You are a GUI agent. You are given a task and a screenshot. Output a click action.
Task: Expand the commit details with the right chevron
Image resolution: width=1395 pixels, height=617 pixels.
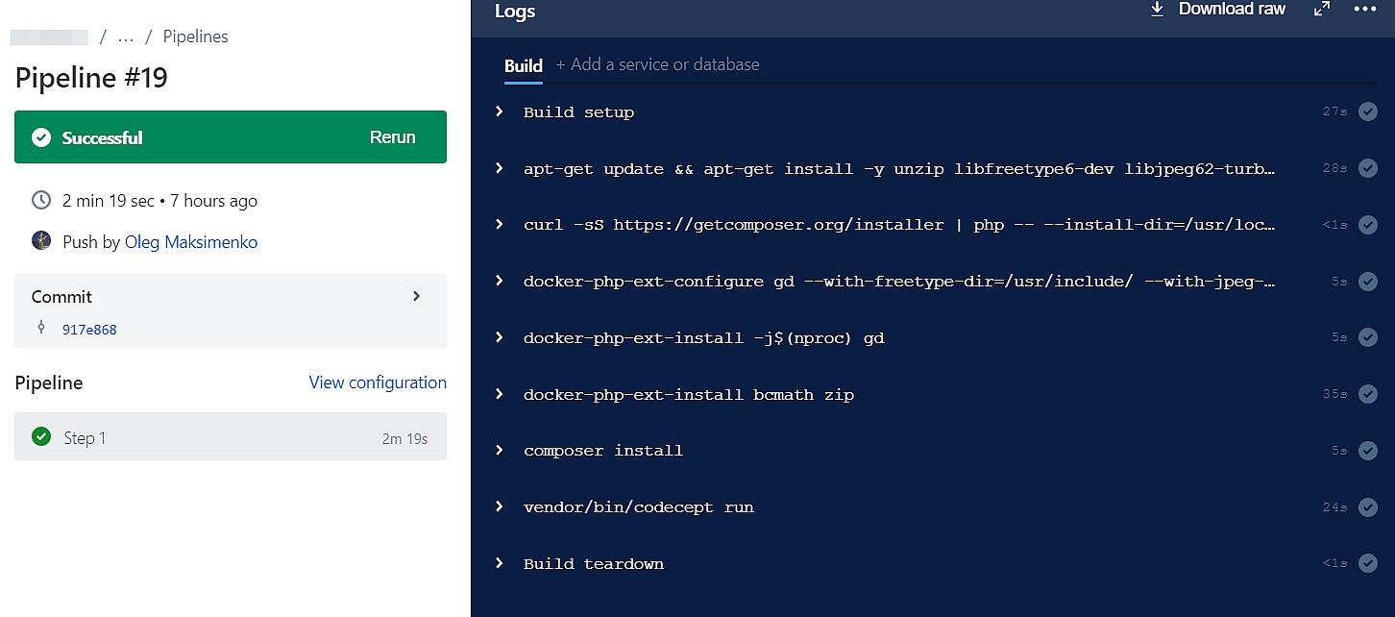(416, 296)
